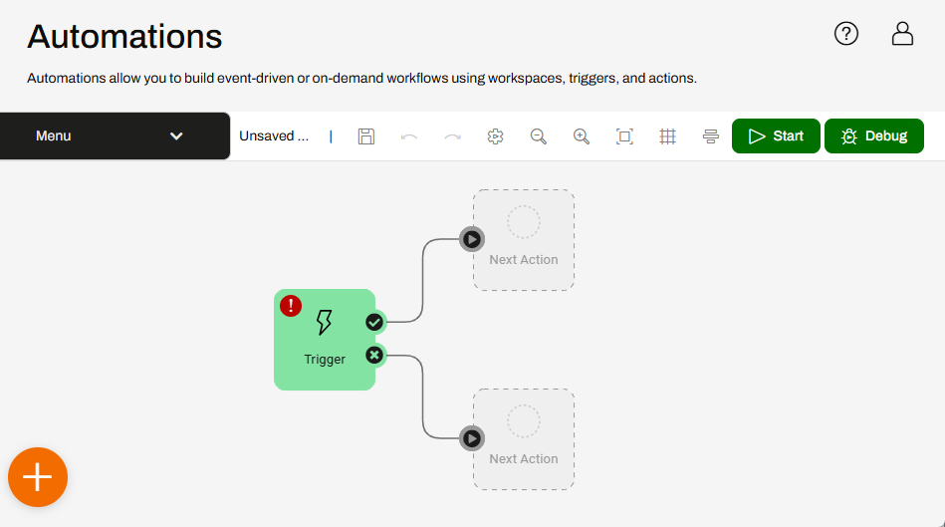This screenshot has width=945, height=527.
Task: Start the automation
Action: [x=776, y=135]
